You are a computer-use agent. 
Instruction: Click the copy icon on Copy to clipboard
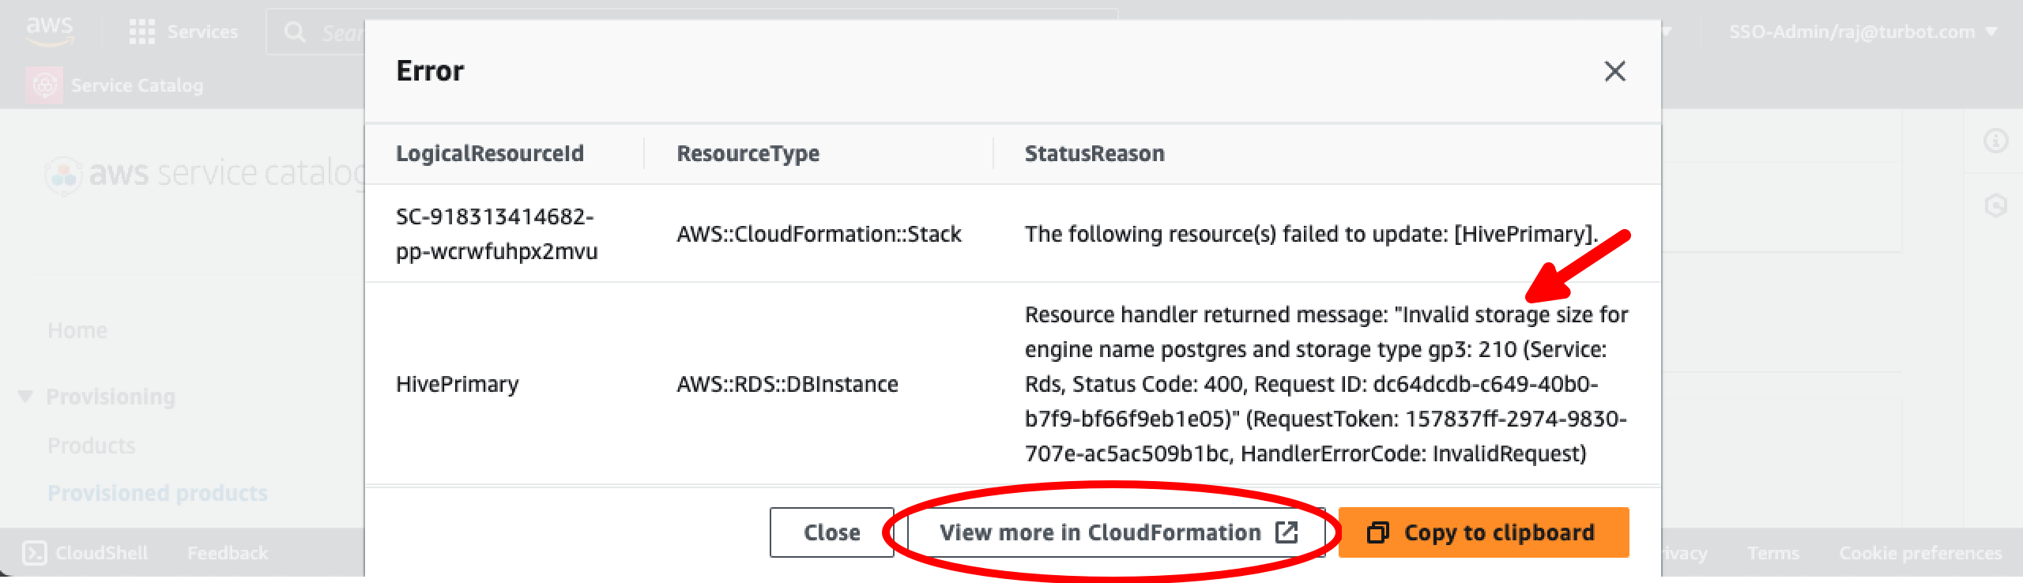coord(1379,532)
